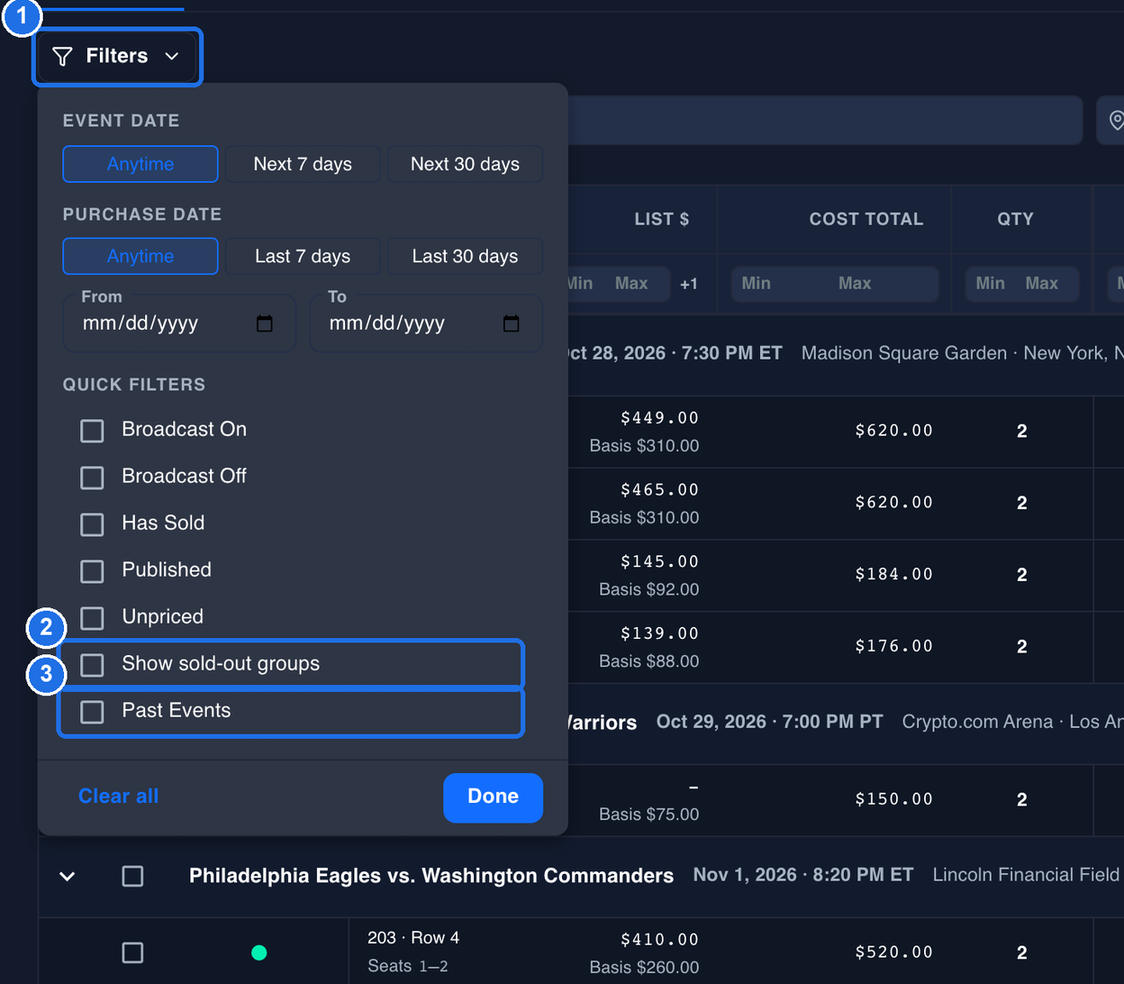Viewport: 1124px width, 984px height.
Task: Choose Next 7 days event filter
Action: (303, 164)
